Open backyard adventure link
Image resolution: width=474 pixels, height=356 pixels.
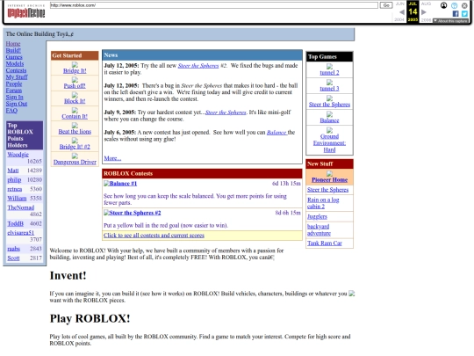point(319,229)
